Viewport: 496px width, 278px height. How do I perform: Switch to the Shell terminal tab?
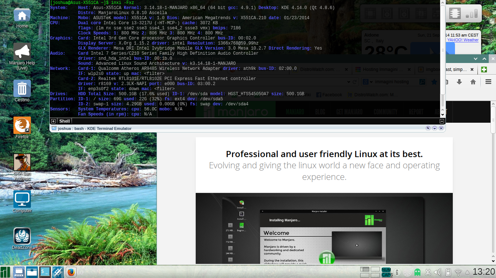click(65, 121)
